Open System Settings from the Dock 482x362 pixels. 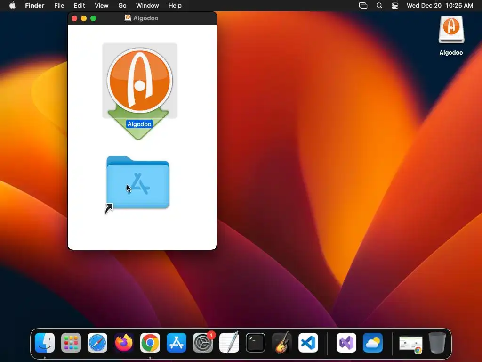click(203, 343)
